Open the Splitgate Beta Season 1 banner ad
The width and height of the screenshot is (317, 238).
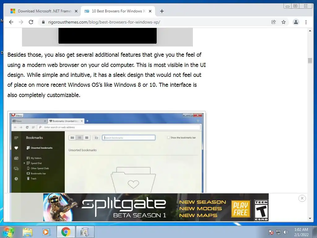pyautogui.click(x=156, y=207)
